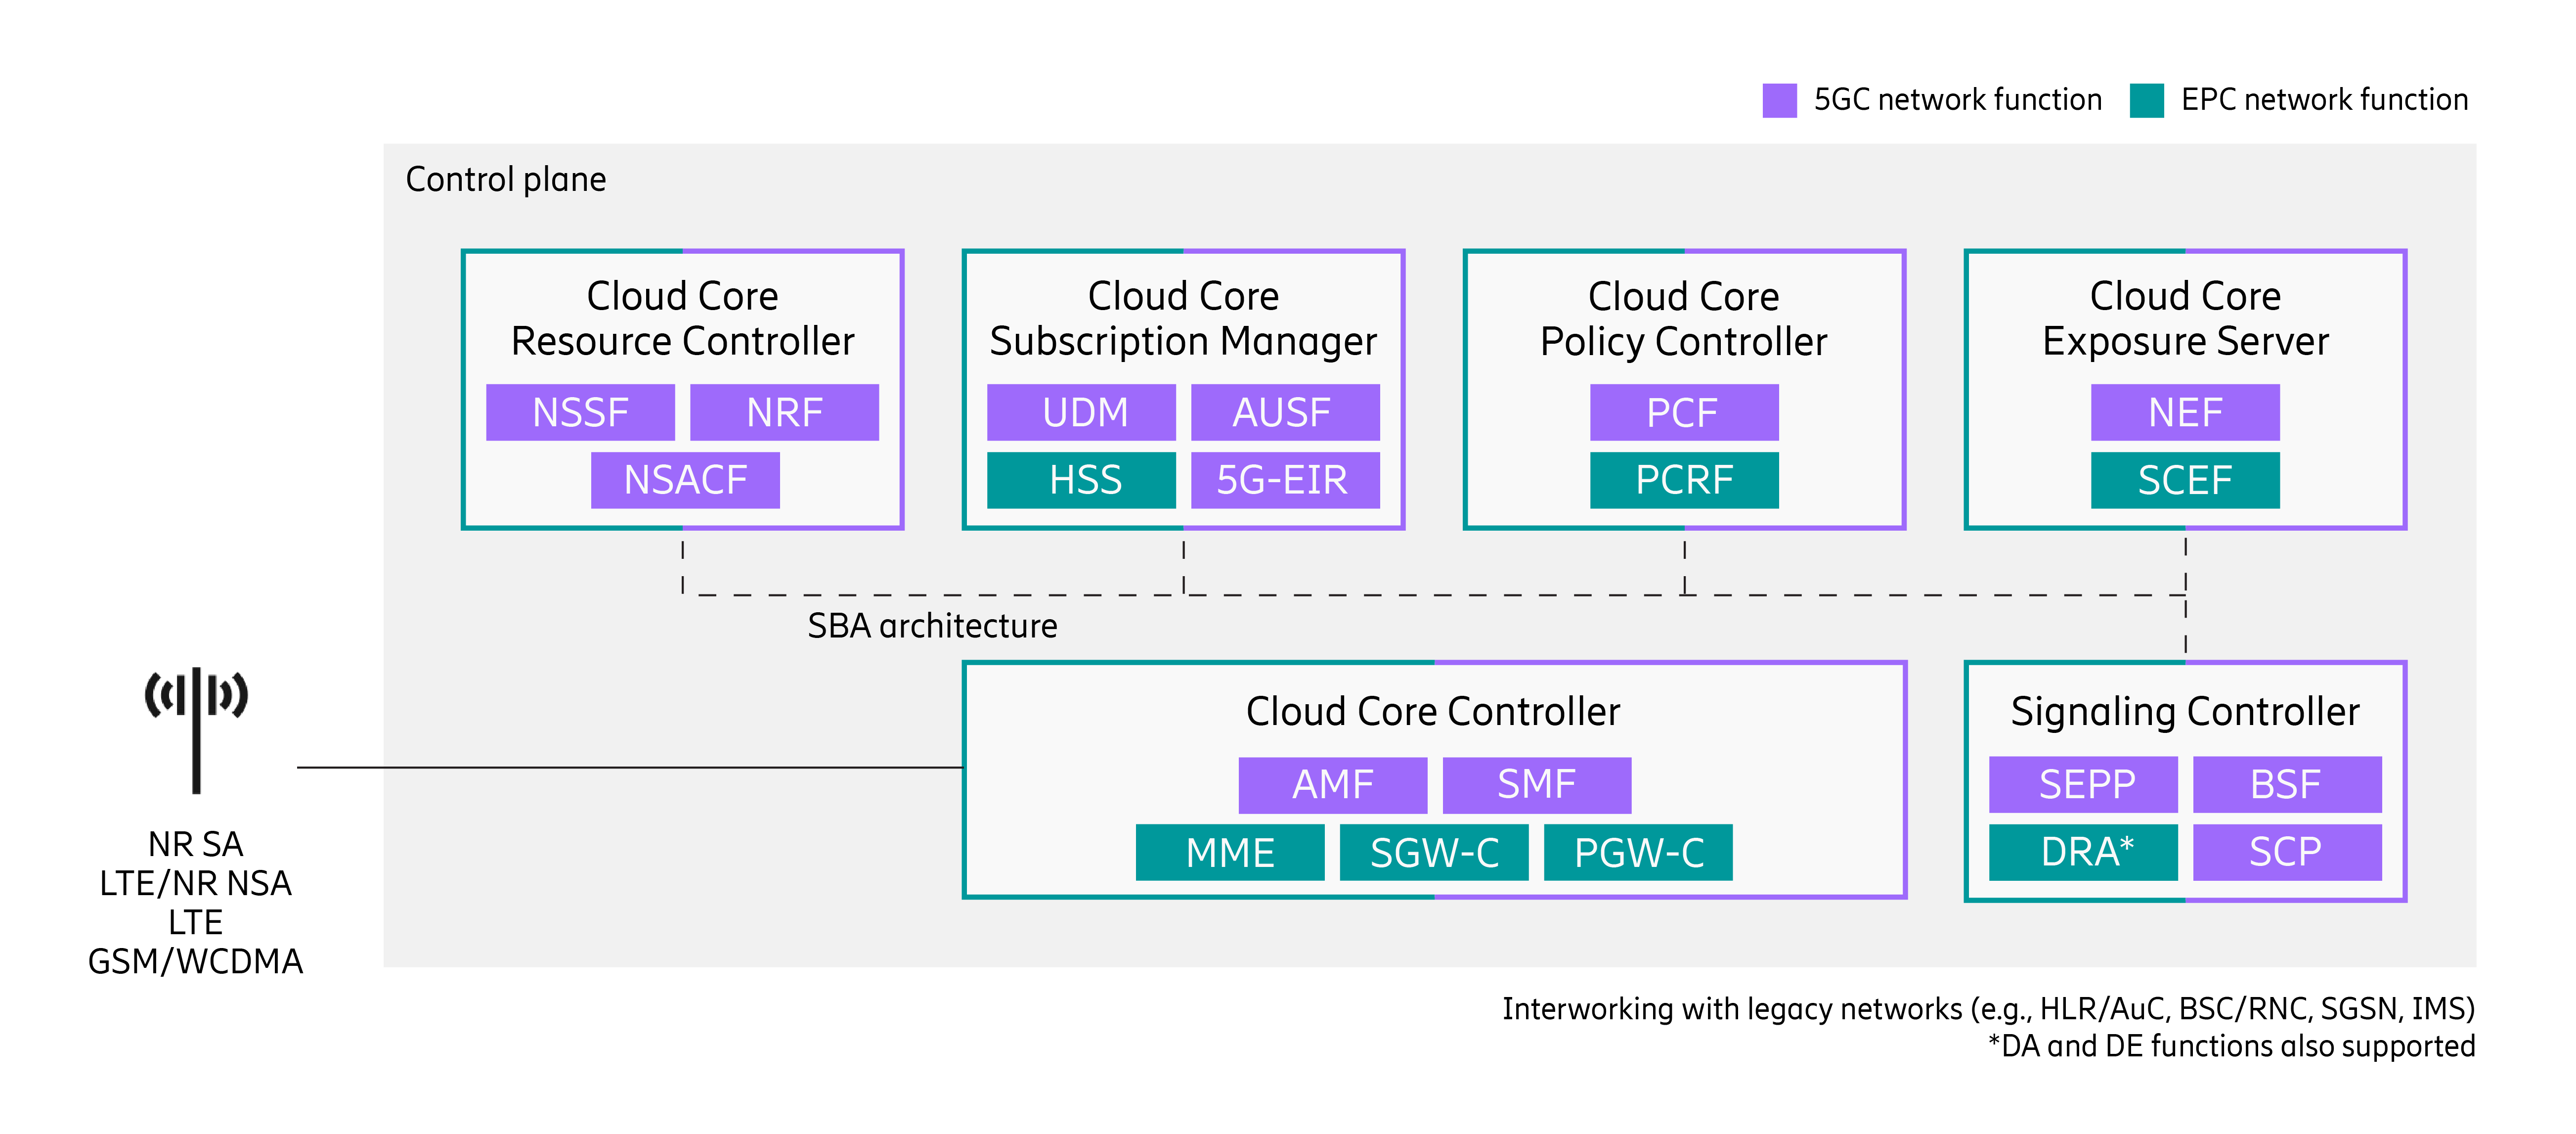The image size is (2576, 1134).
Task: Click the AMF block in Cloud Core Controller
Action: pos(1332,784)
